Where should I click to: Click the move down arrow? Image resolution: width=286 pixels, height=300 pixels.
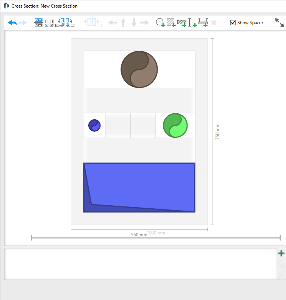[x=134, y=23]
